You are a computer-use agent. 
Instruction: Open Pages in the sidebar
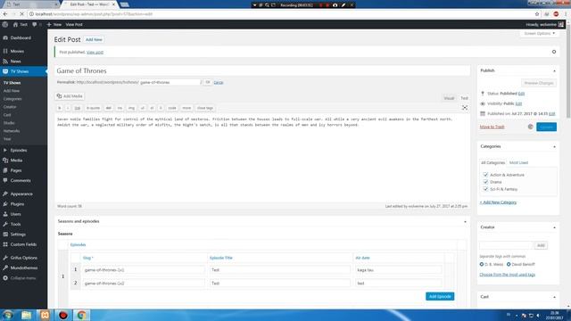coord(16,170)
